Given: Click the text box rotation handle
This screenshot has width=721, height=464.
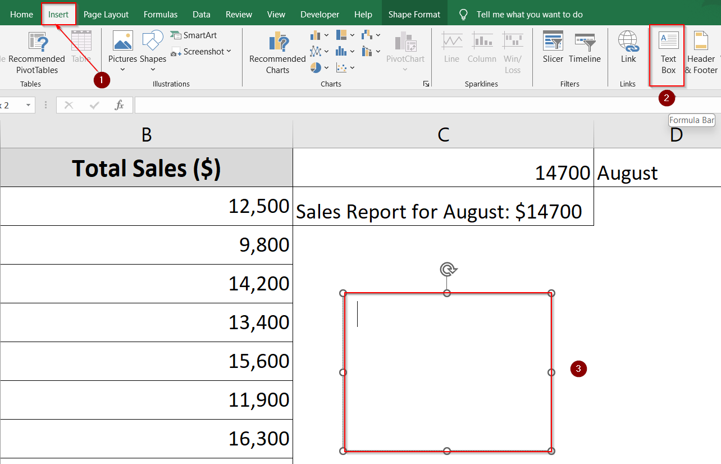Looking at the screenshot, I should 448,270.
